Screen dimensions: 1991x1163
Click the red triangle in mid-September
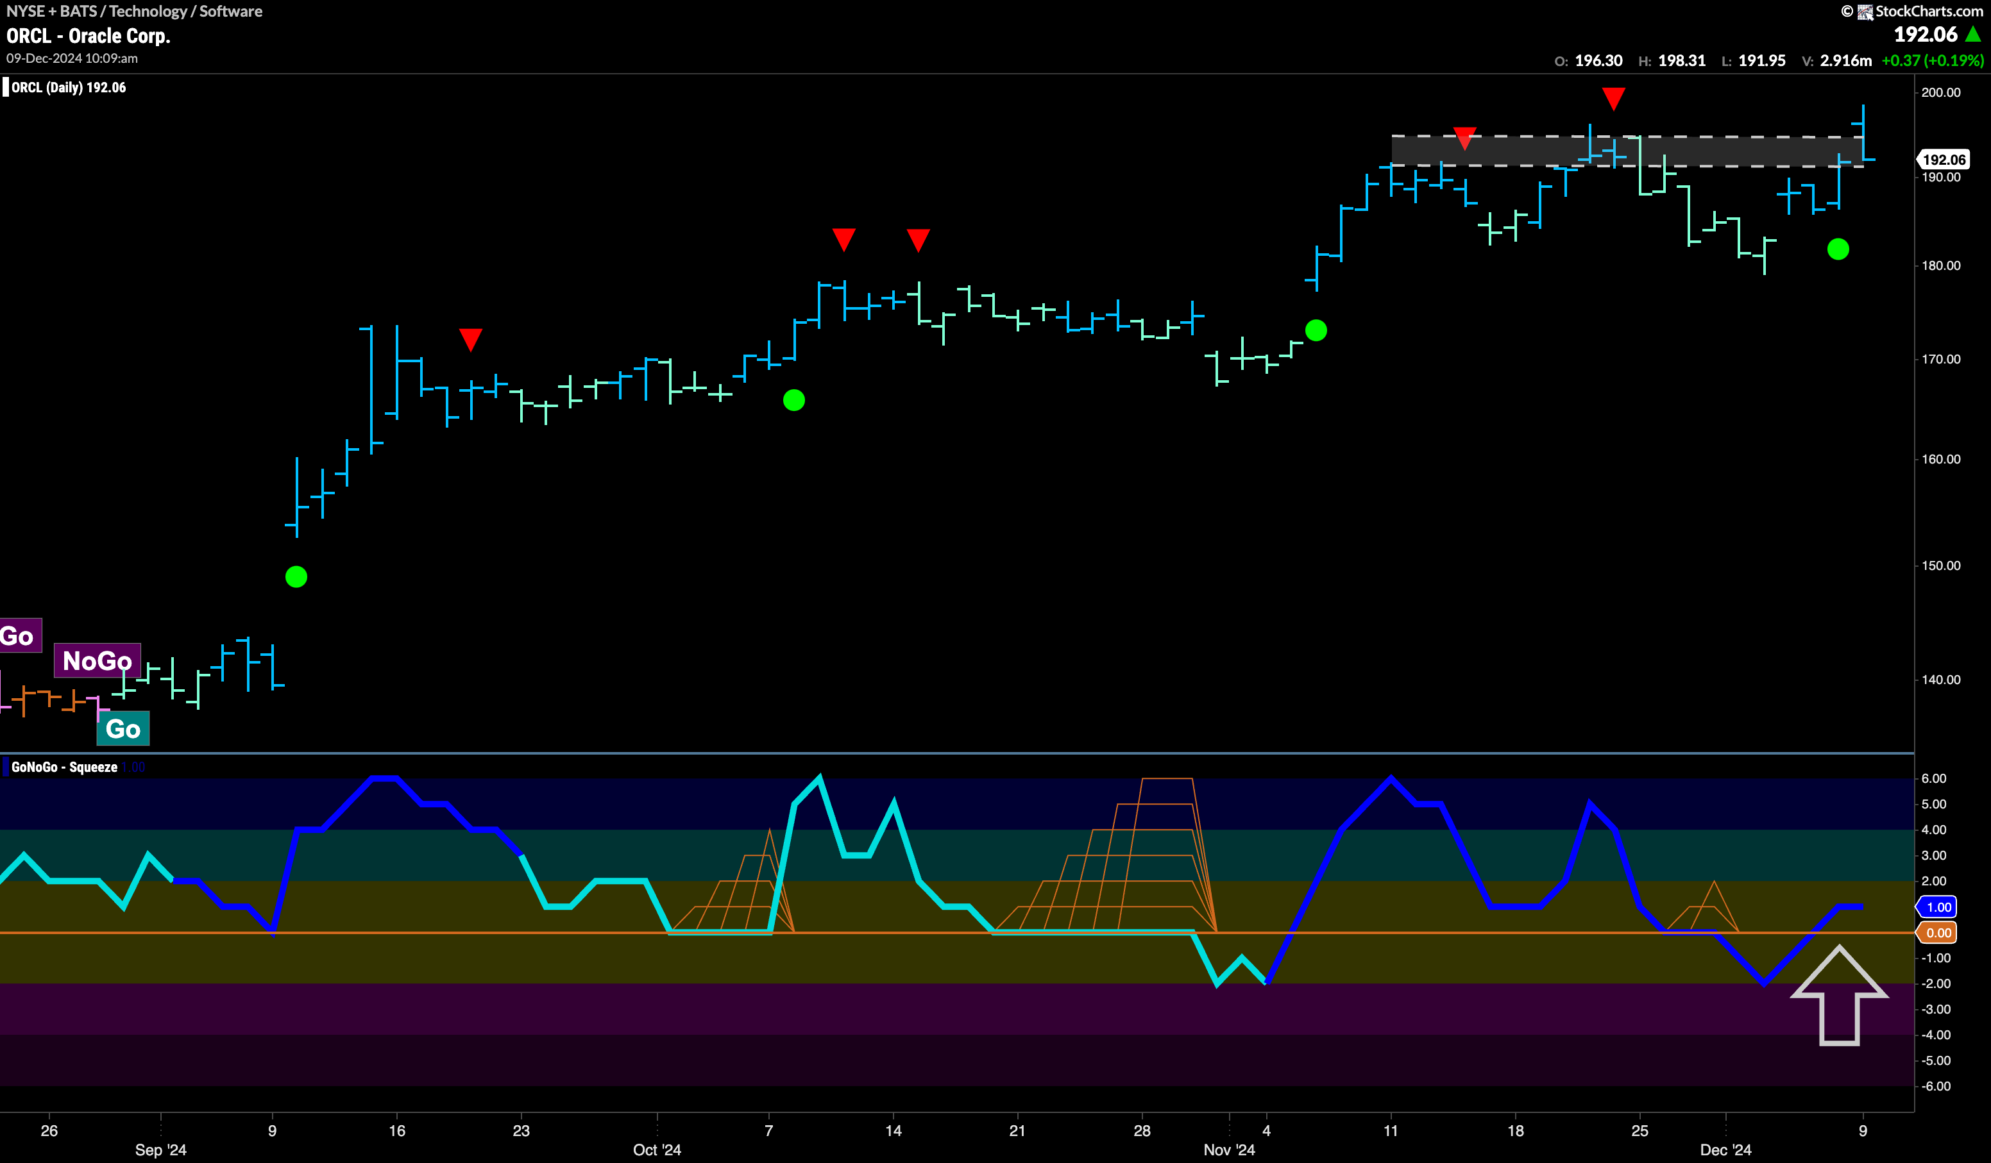(x=471, y=340)
